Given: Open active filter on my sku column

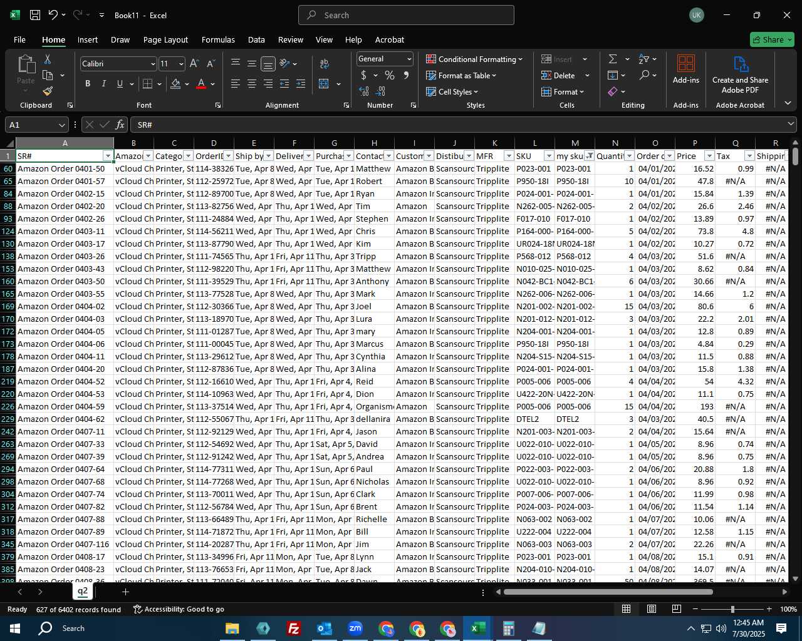Looking at the screenshot, I should pos(590,156).
